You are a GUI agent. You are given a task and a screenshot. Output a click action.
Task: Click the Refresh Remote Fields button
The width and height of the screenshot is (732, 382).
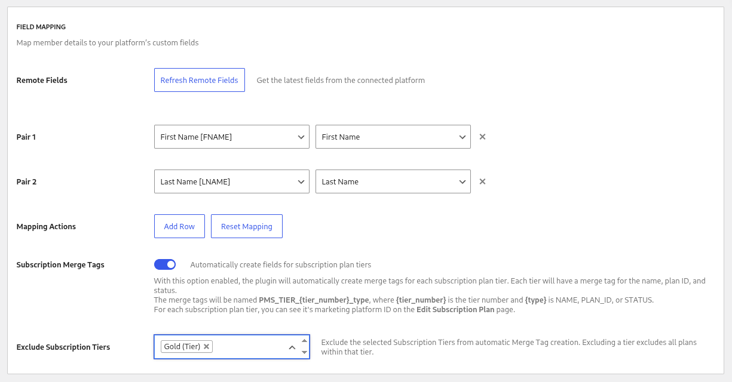pos(199,80)
